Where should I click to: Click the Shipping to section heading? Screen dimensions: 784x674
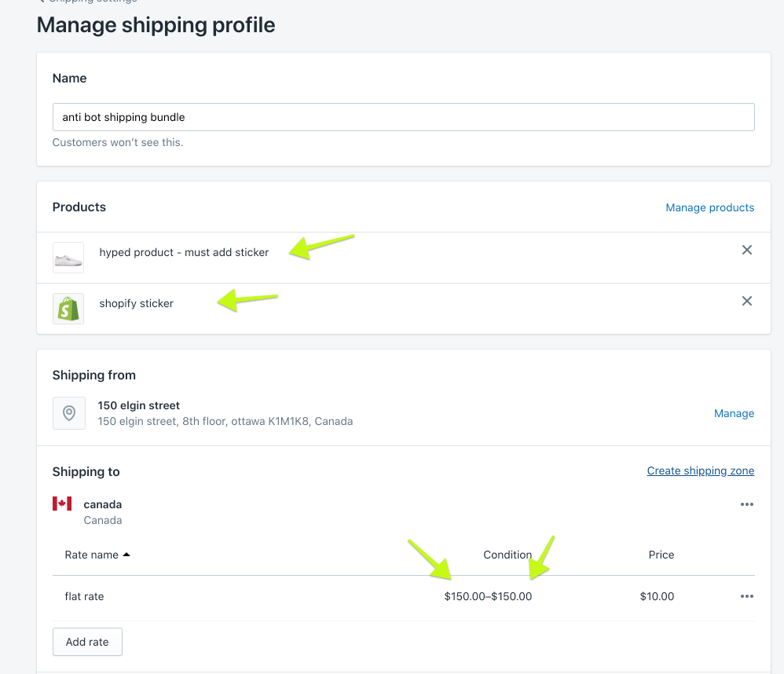(86, 471)
